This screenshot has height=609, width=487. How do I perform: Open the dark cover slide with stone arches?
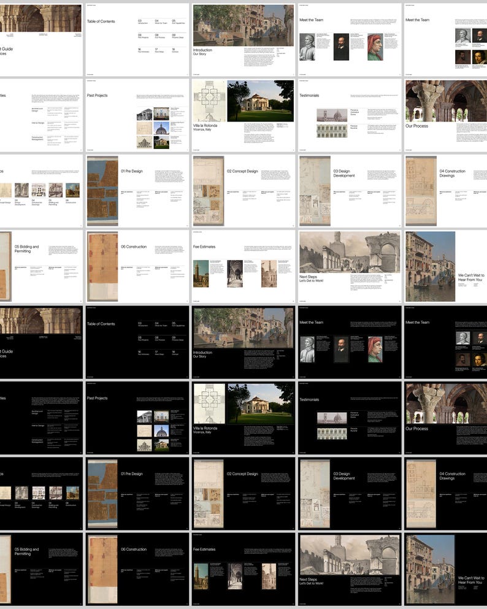[41, 342]
